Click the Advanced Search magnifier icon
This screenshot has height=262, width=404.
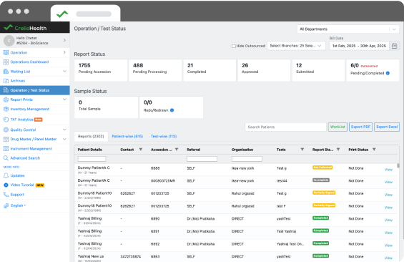tap(6, 158)
